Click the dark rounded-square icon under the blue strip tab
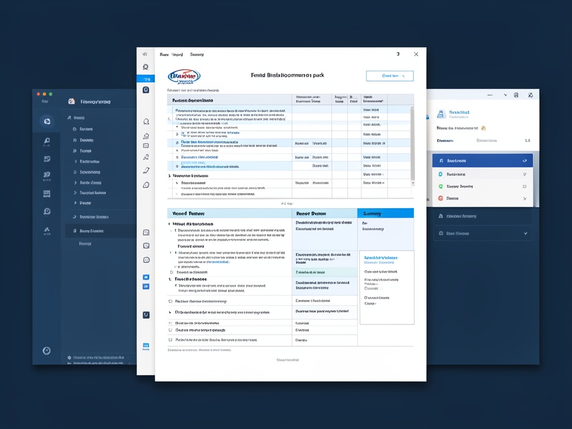Viewport: 572px width, 429px height. pyautogui.click(x=146, y=90)
